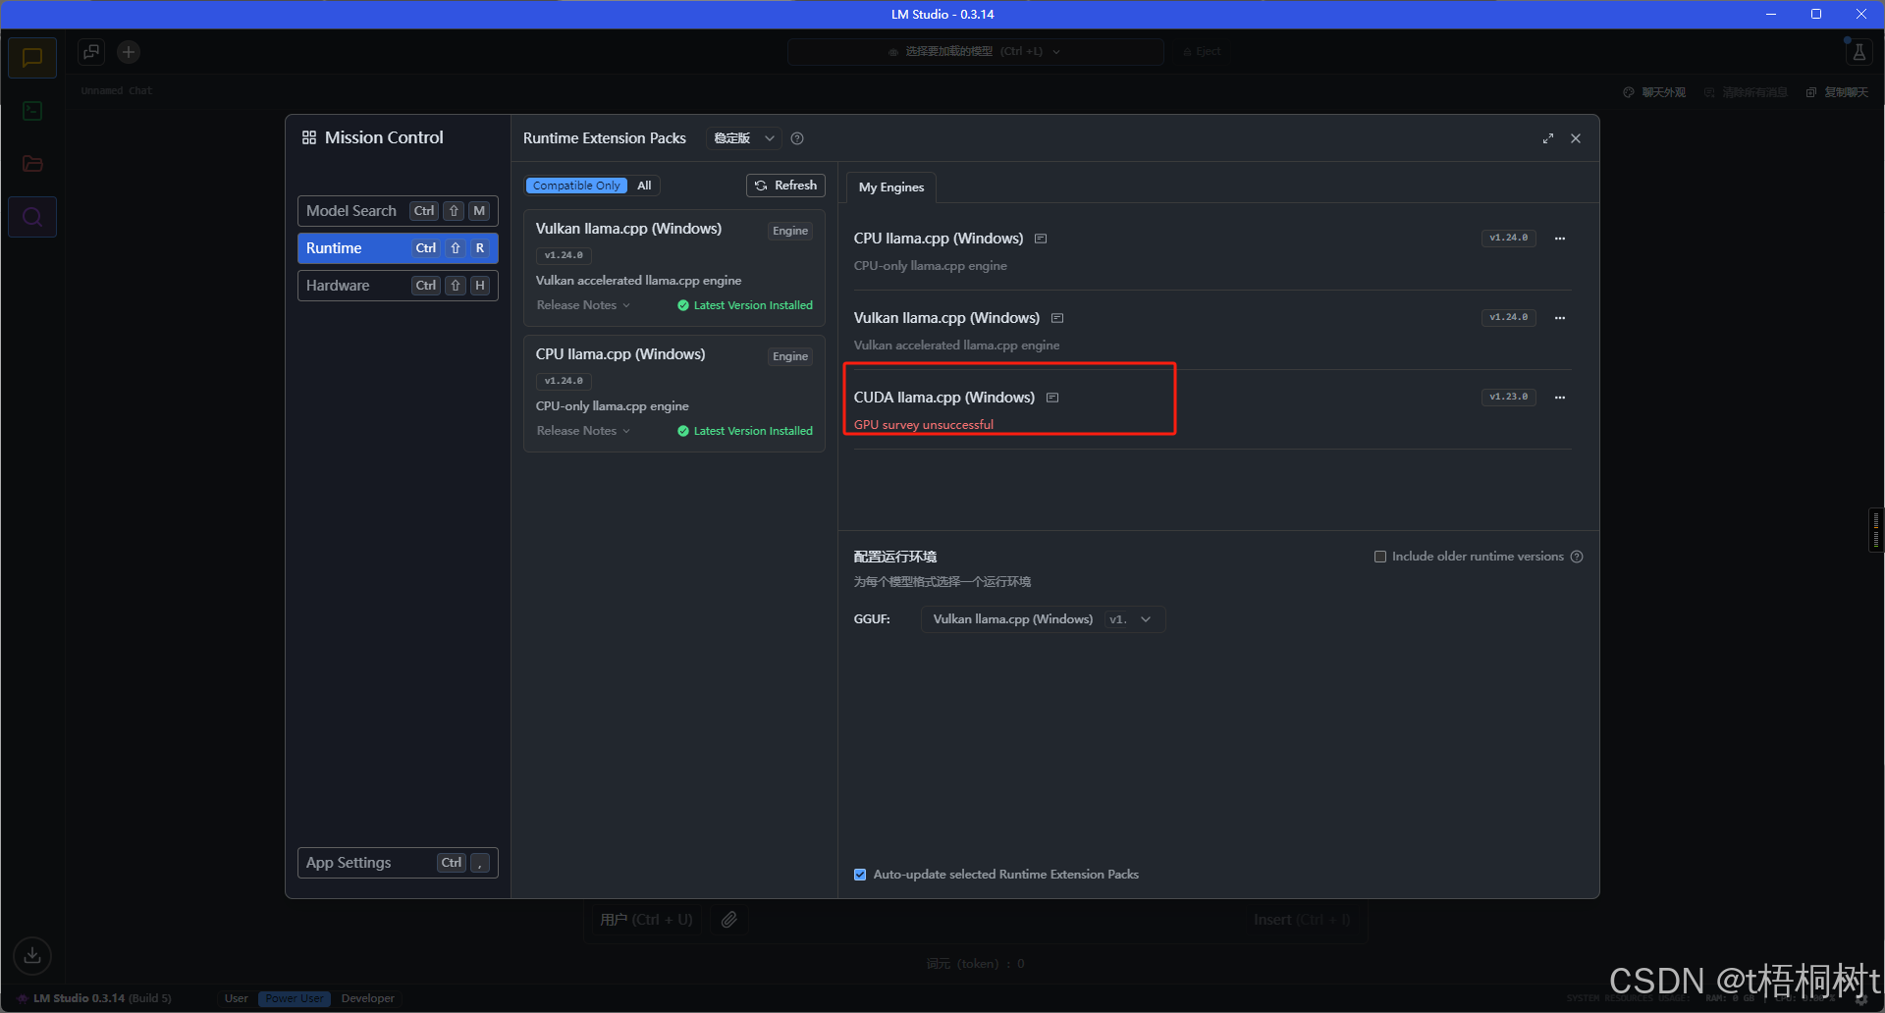Click Engine tag on Vulkan llama.cpp pack

[x=790, y=231]
